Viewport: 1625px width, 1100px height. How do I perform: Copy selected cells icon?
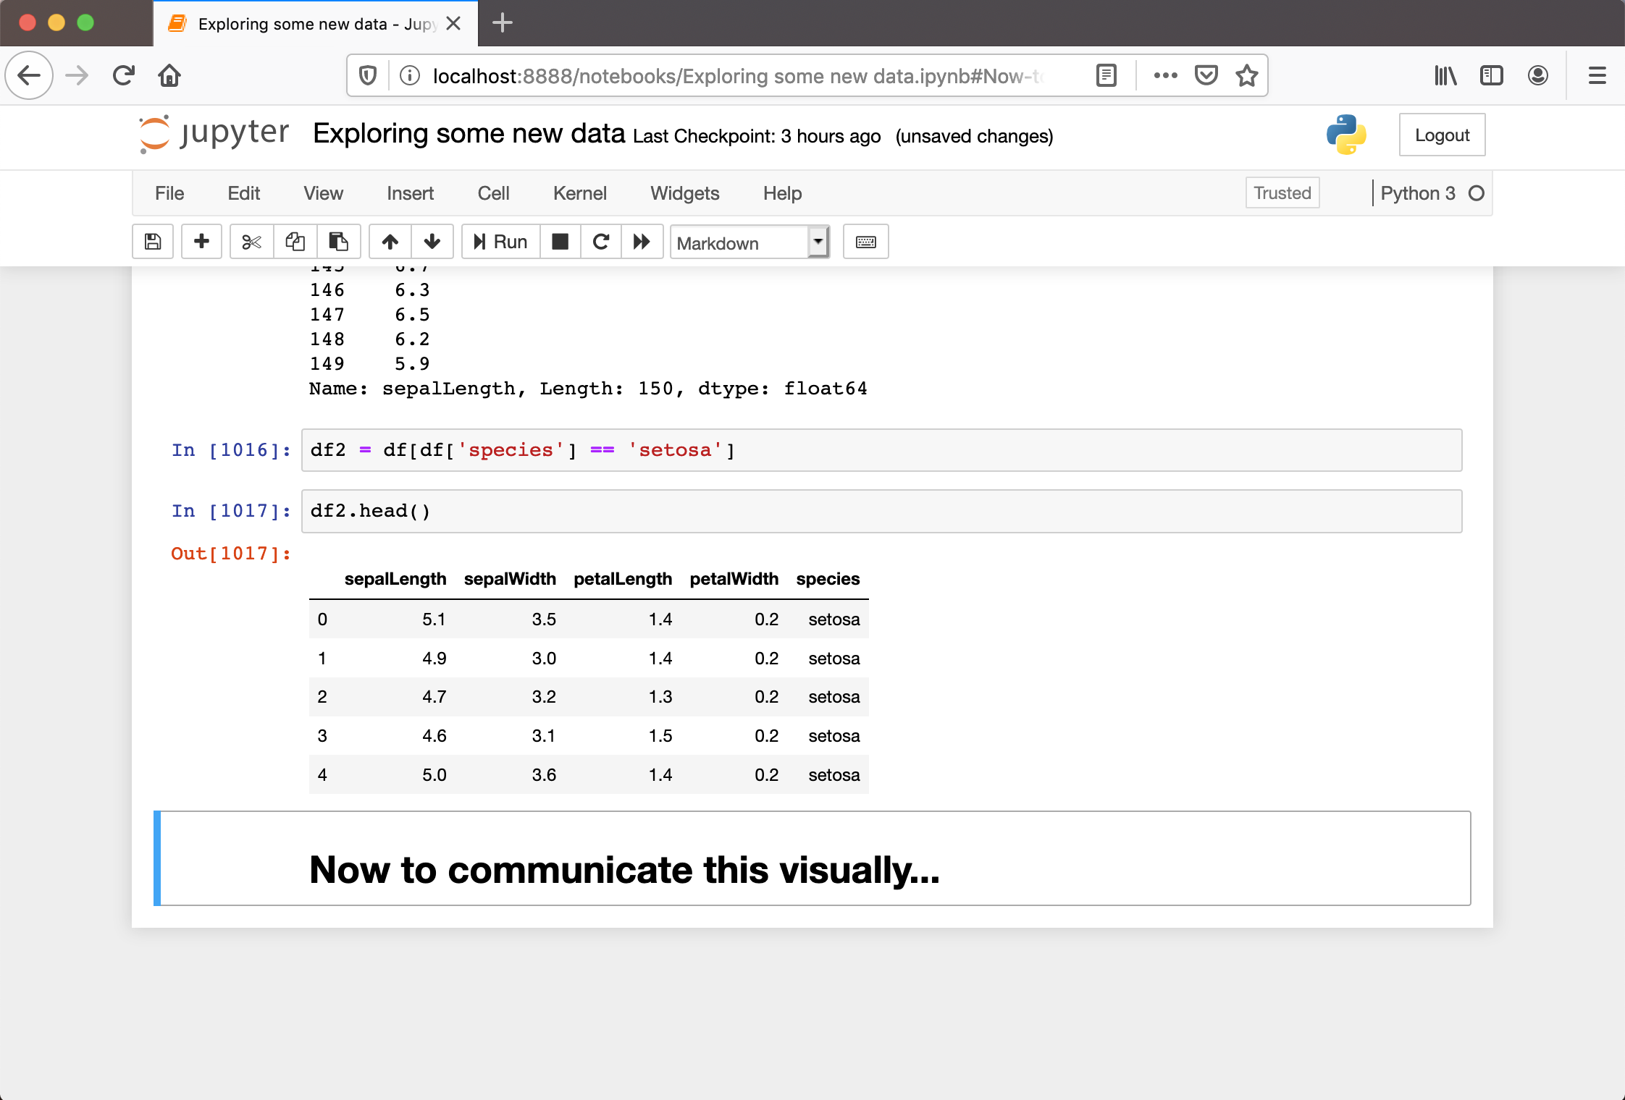point(295,242)
